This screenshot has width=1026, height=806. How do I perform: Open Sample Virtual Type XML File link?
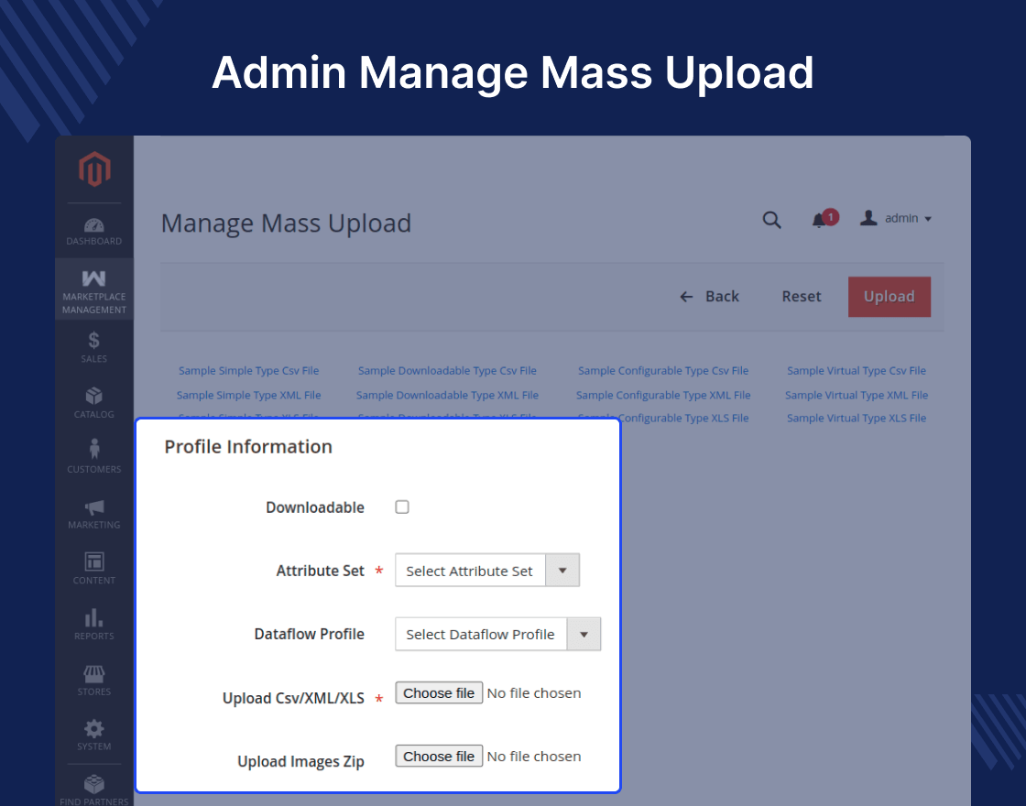click(857, 395)
